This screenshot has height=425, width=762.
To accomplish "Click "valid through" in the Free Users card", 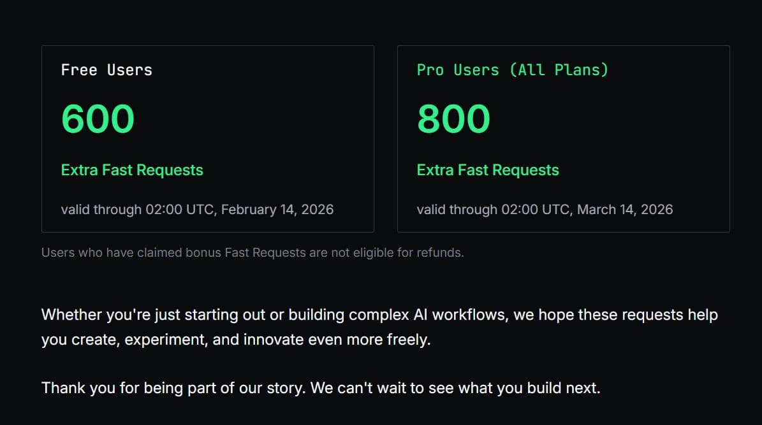I will point(101,210).
